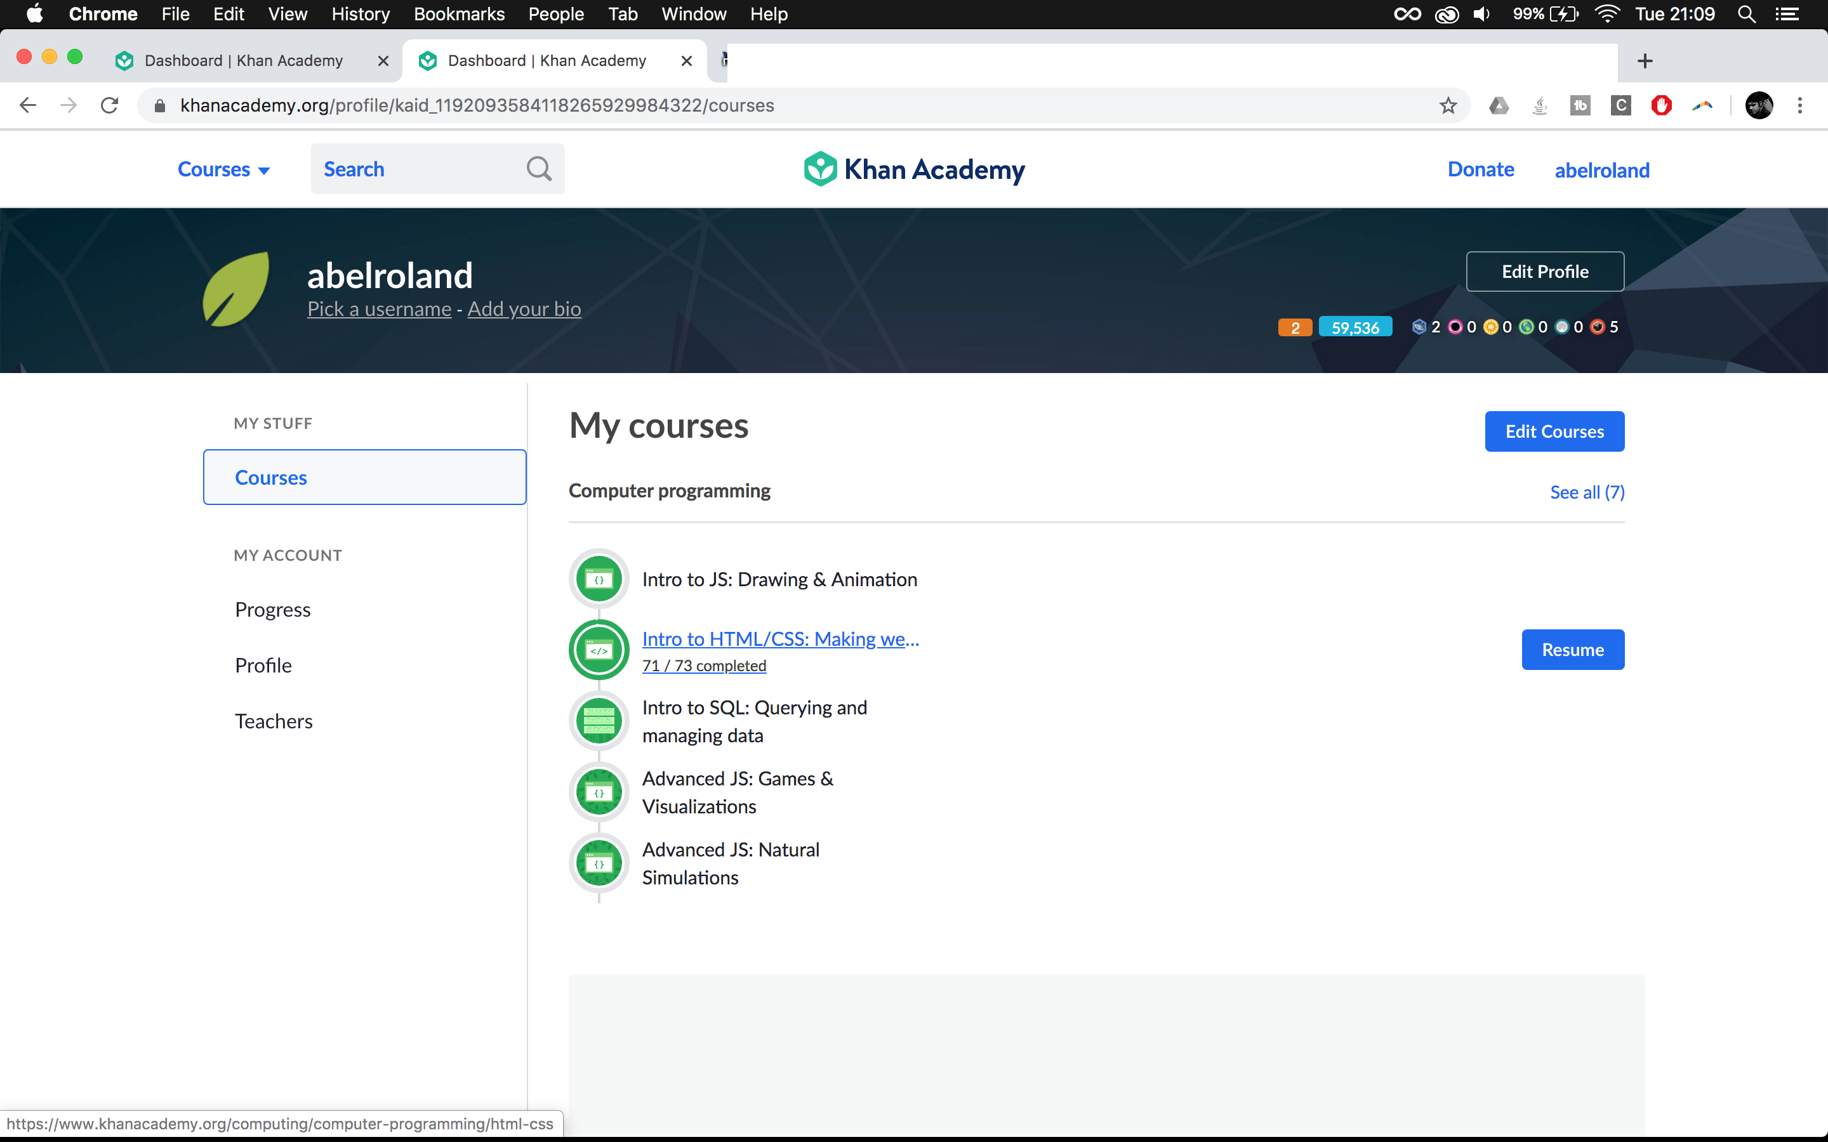Click the browser back arrow

28,105
